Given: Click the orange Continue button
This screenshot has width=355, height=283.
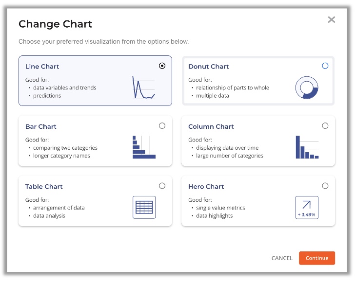Looking at the screenshot, I should (317, 258).
